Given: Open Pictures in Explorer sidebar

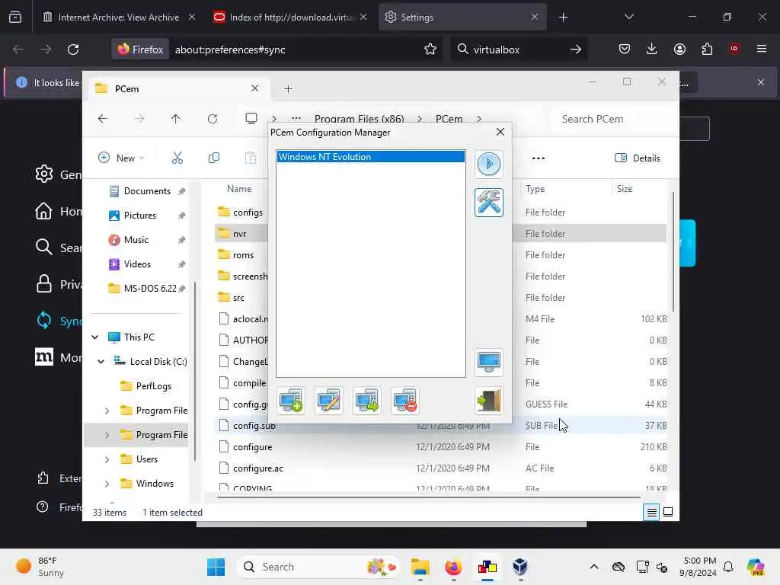Looking at the screenshot, I should (140, 216).
